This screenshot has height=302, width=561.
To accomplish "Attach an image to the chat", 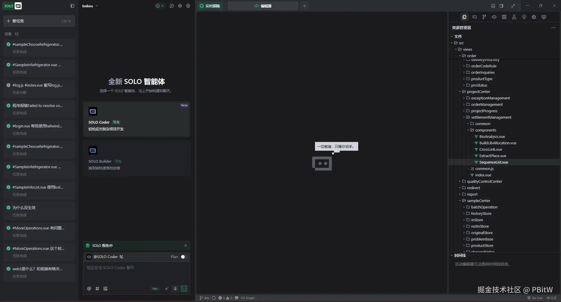I will point(105,289).
